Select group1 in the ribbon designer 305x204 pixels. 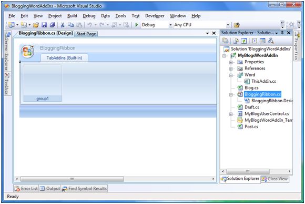tap(43, 83)
